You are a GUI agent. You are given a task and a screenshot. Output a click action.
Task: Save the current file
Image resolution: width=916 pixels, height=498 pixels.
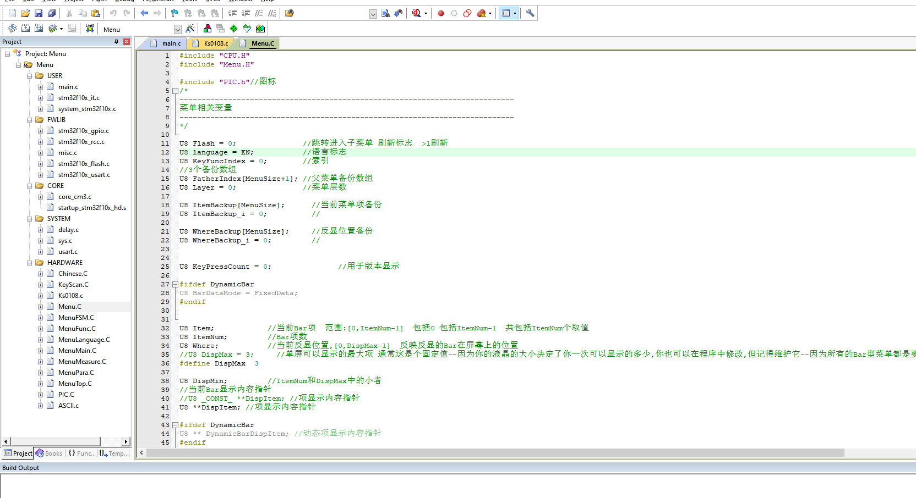[x=39, y=13]
